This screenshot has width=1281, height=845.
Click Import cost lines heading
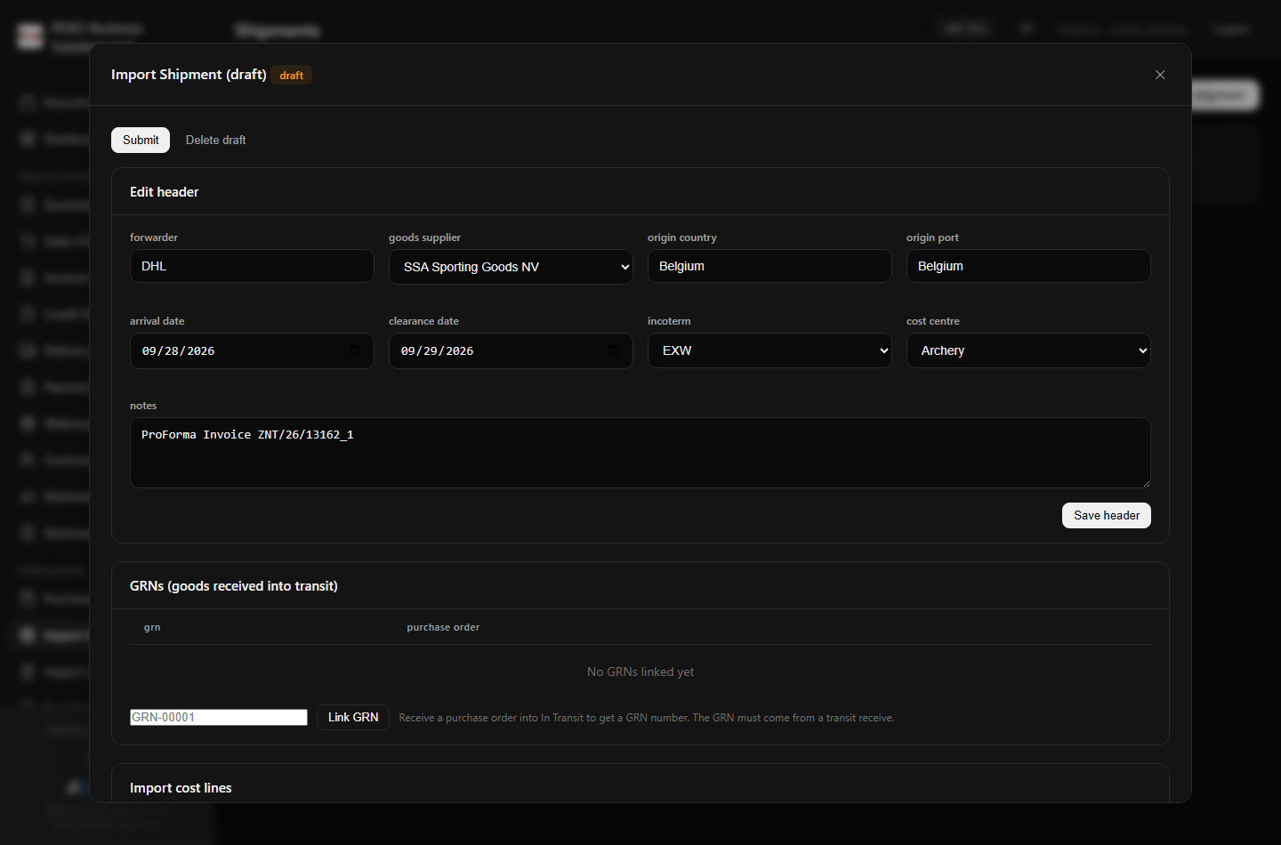click(181, 788)
